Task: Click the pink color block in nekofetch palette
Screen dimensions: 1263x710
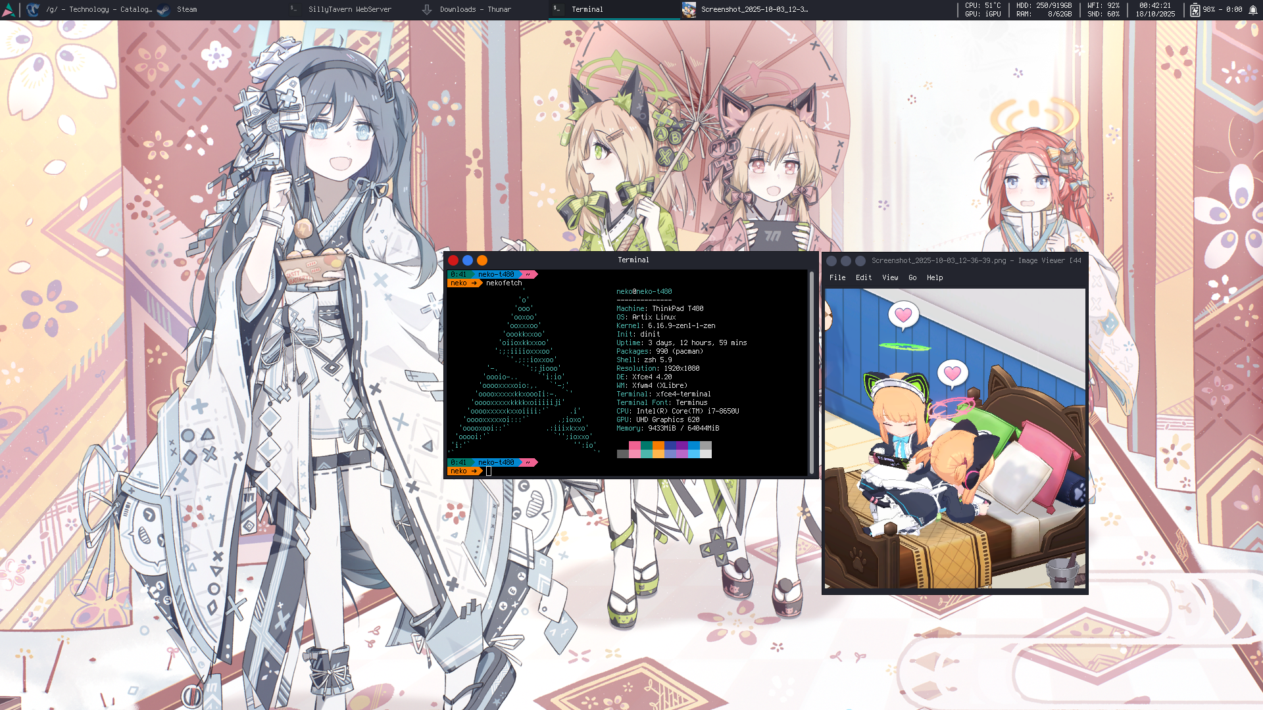Action: 634,446
